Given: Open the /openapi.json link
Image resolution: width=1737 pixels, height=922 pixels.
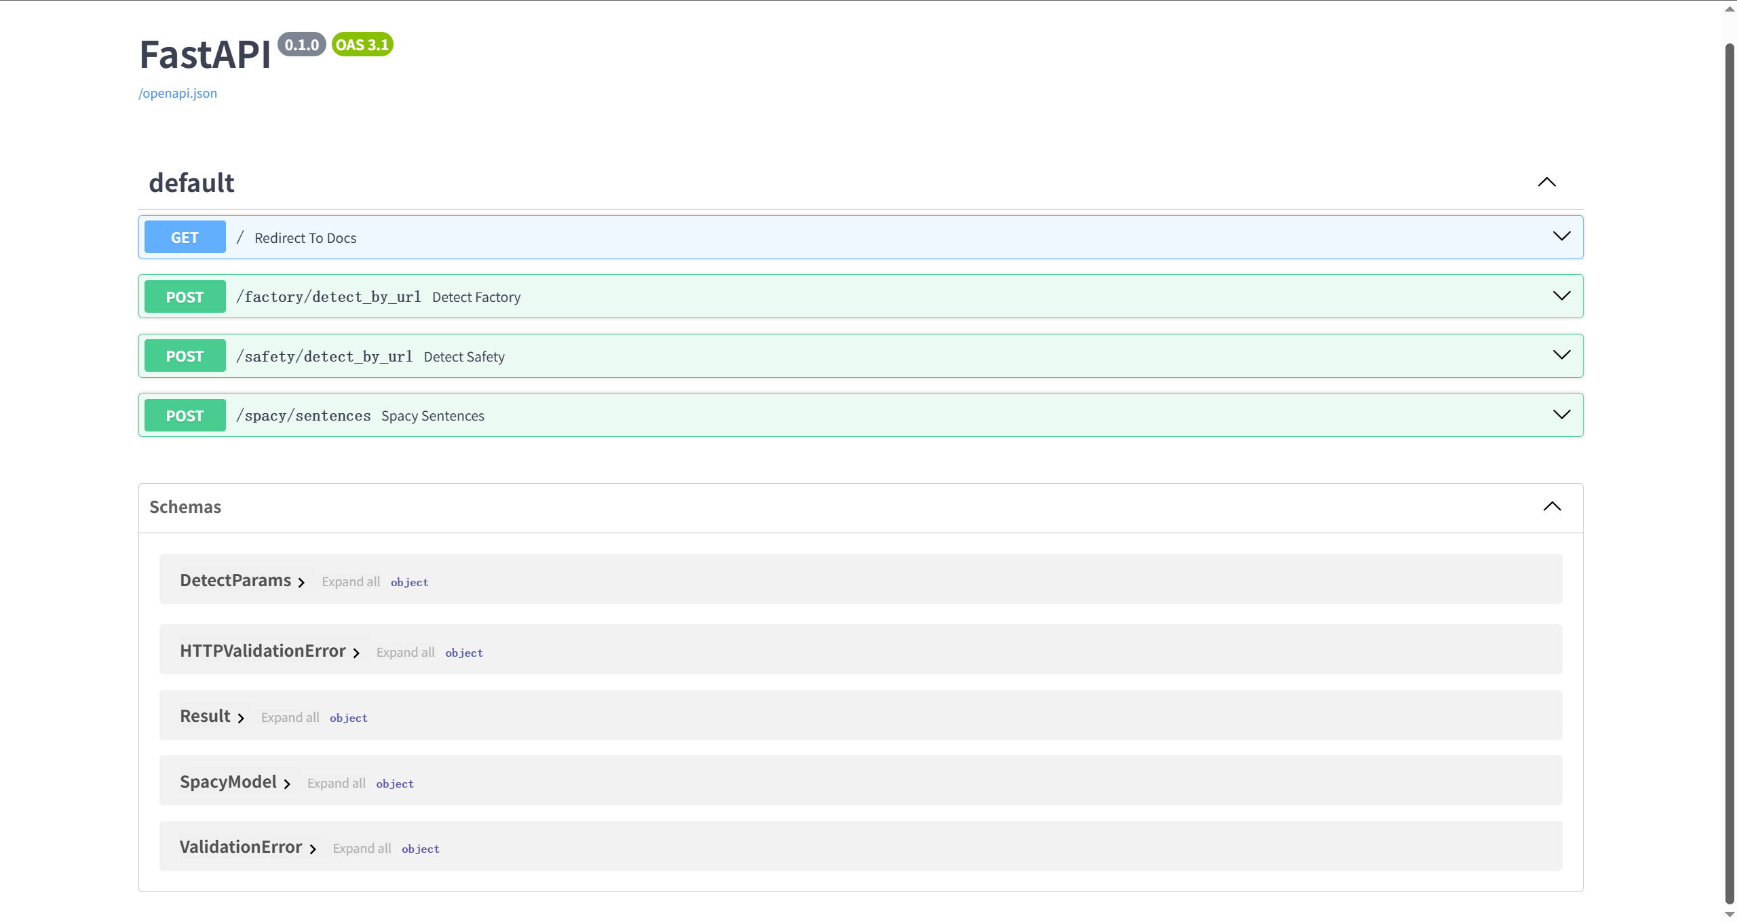Looking at the screenshot, I should [178, 93].
